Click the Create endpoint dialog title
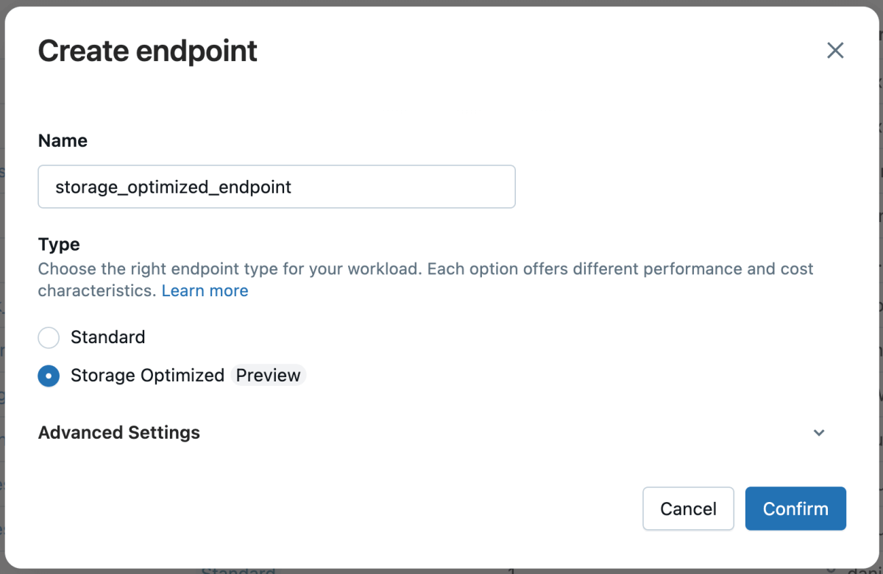This screenshot has width=883, height=574. 148,51
